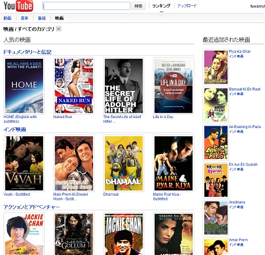Open the Dhamaal movie poster
Image resolution: width=265 pixels, height=255 pixels.
point(124,163)
